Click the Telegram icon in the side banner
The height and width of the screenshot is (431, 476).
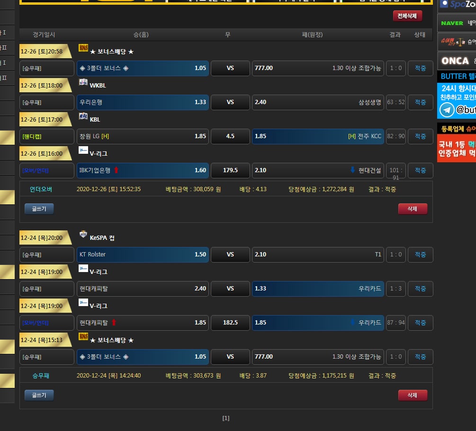coord(446,110)
